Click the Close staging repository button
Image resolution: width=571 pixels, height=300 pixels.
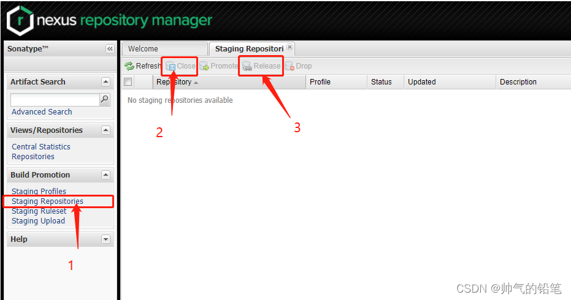point(180,66)
